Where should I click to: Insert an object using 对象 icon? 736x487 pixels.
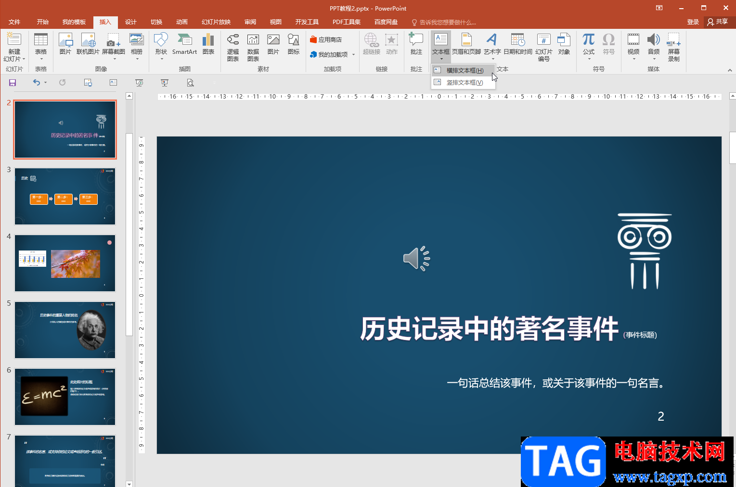(564, 44)
